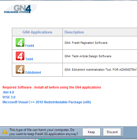Click the file harm warning message text
137x140 pixels.
coord(44,132)
